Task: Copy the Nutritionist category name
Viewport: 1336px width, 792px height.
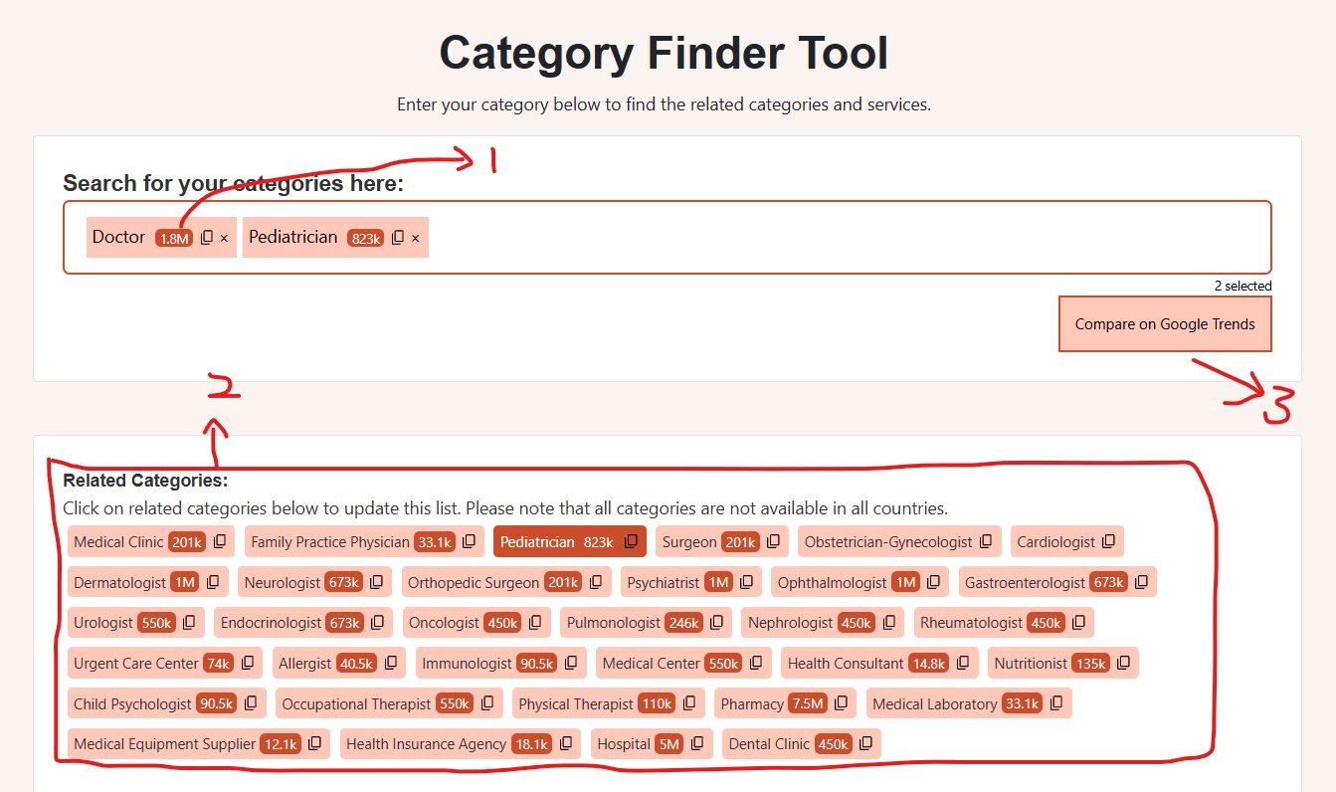Action: pos(1123,663)
